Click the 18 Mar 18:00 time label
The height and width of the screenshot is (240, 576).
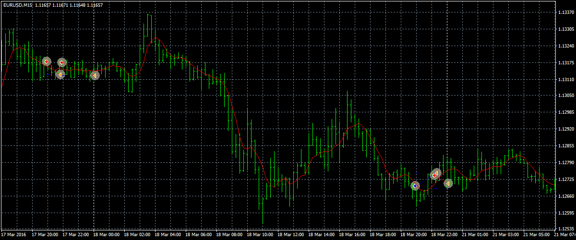pyautogui.click(x=383, y=235)
